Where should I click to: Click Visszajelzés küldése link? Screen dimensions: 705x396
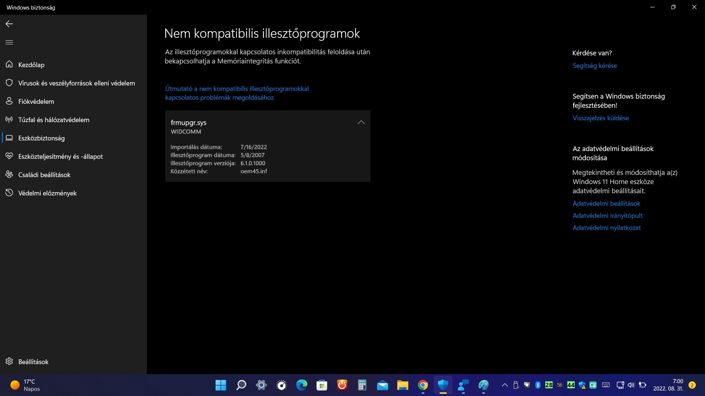(x=600, y=118)
